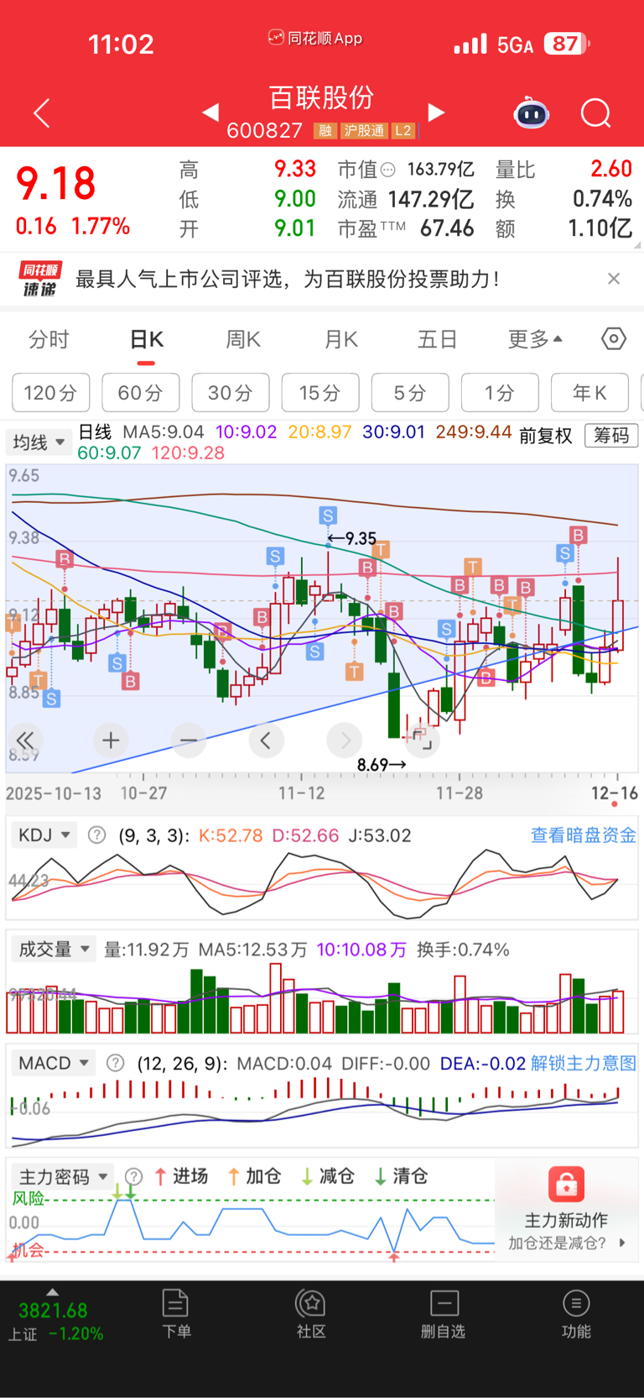Tap 同花顺速递 banner logo
644x1398 pixels.
[x=40, y=279]
